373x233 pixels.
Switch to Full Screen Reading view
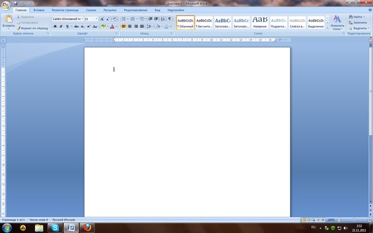tap(309, 220)
